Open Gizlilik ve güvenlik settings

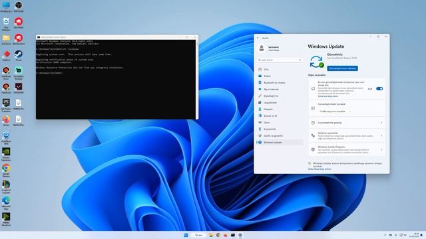click(x=273, y=135)
